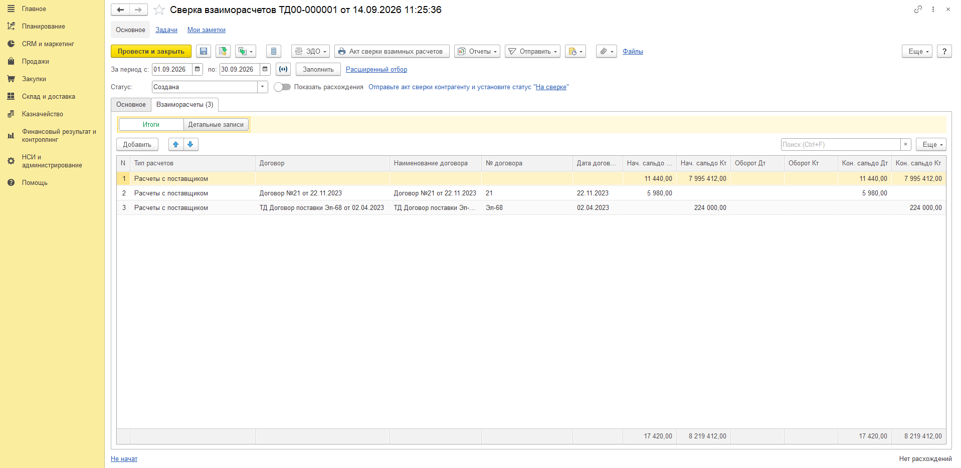The image size is (961, 468).
Task: Open the top-right Еще menu
Action: [917, 51]
